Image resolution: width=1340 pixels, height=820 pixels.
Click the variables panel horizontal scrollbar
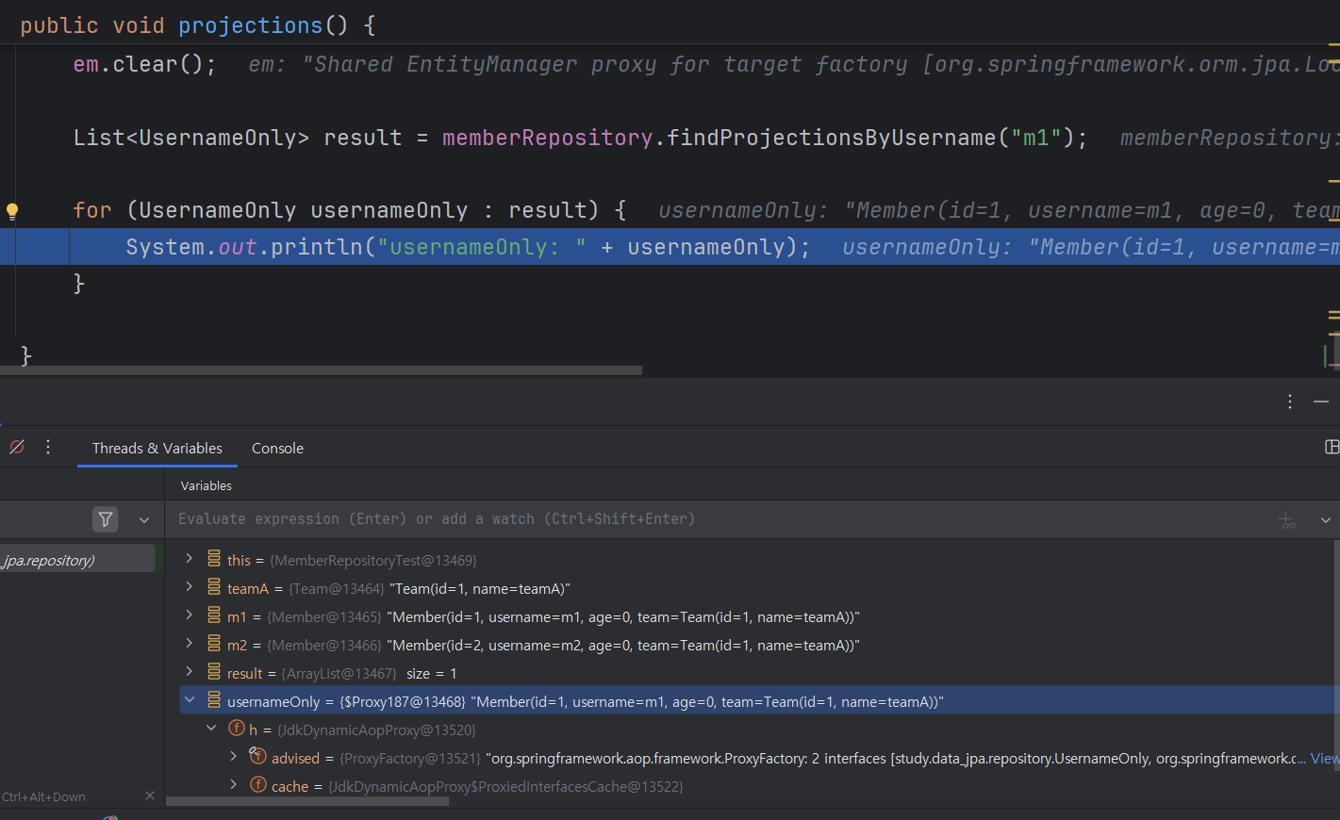tap(307, 801)
